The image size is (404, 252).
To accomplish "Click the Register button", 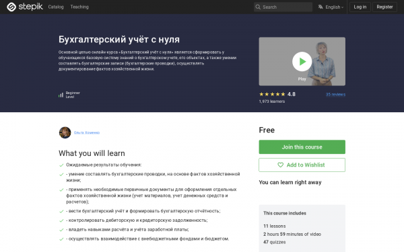I will [384, 7].
